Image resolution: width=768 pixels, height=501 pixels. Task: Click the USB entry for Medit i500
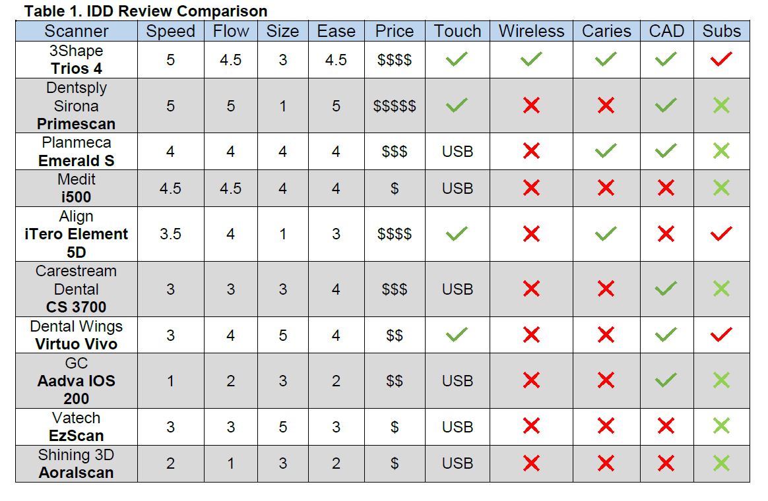click(x=457, y=189)
